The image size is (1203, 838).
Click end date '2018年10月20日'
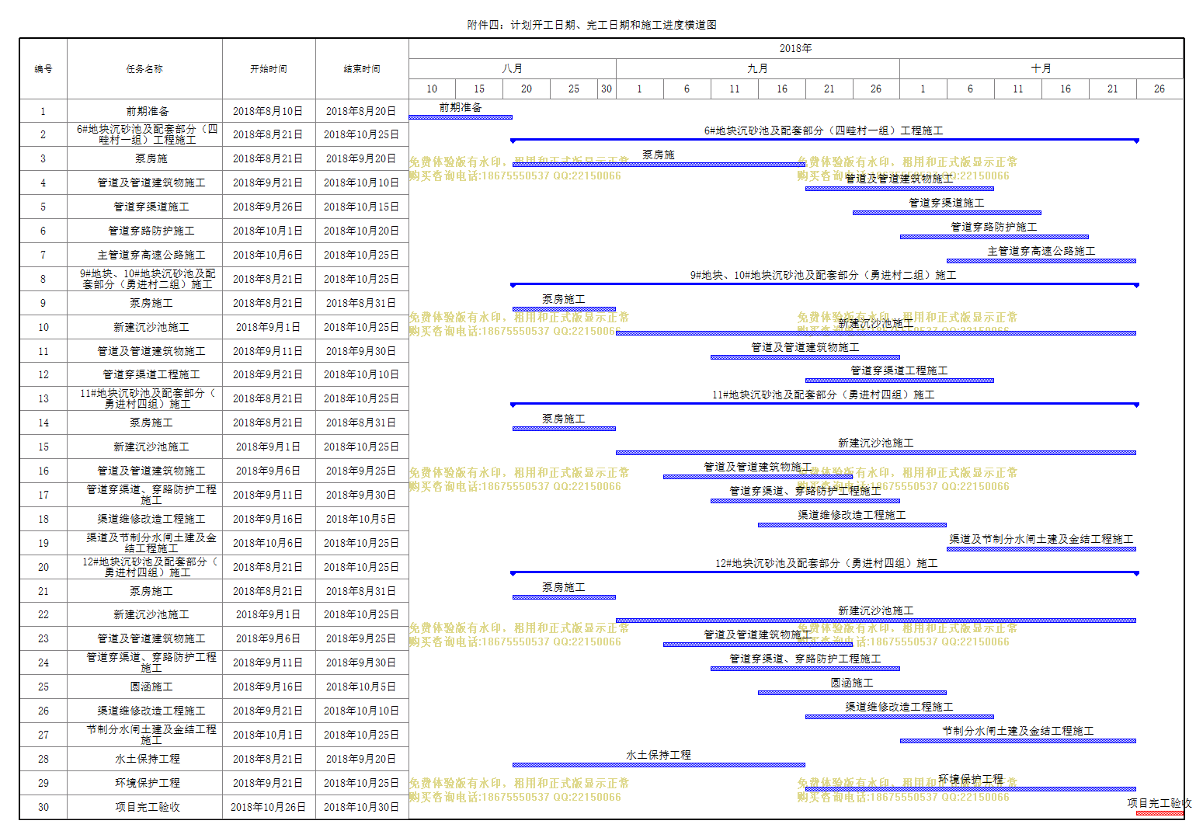pyautogui.click(x=362, y=231)
